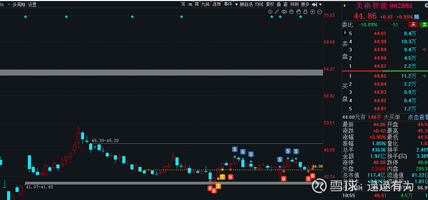
Task: Toggle the 连板 indicator
Action: pos(217,4)
